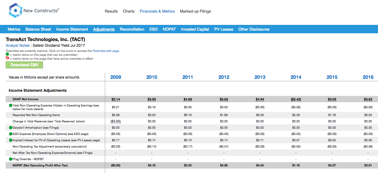378x173 pixels.
Task: Click the 2016 year column header
Action: pyautogui.click(x=368, y=77)
